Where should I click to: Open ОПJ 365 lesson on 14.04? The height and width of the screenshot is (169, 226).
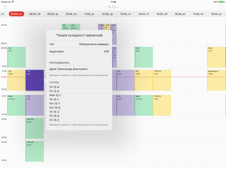click(144, 57)
